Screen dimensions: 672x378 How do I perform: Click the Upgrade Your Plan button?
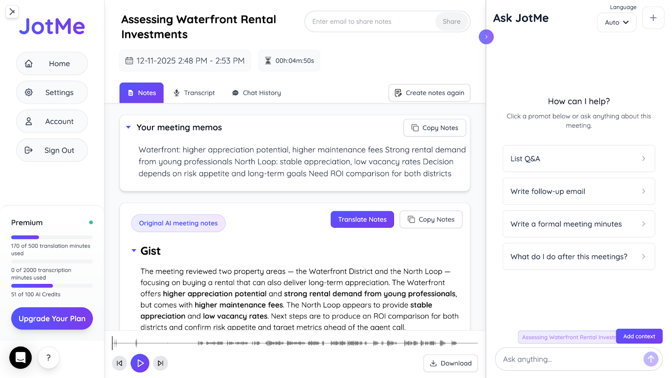pyautogui.click(x=52, y=318)
